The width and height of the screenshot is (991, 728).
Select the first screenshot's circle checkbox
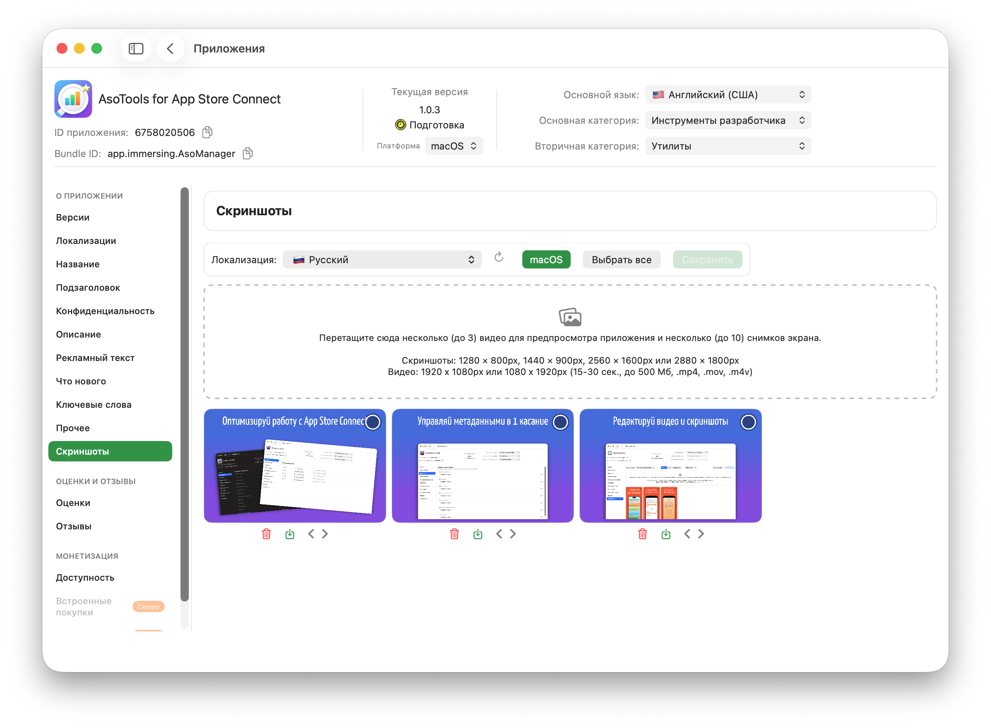[373, 422]
